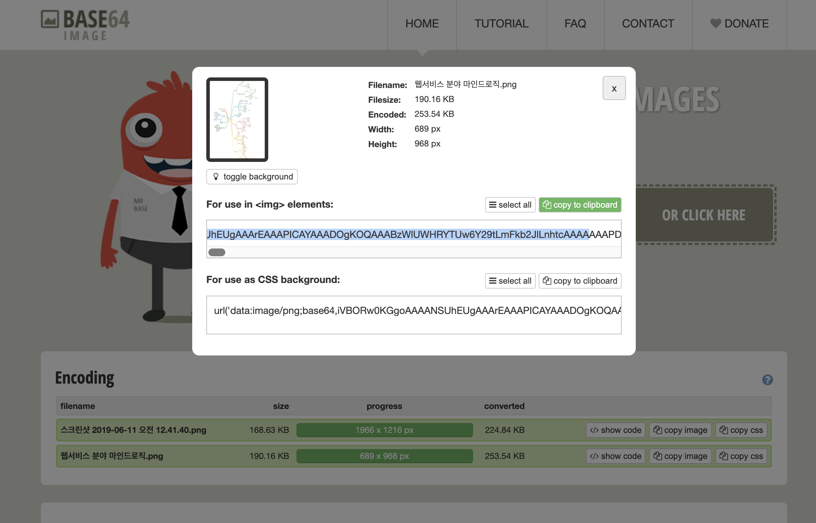Select all of the img element code
Viewport: 816px width, 523px height.
(510, 205)
